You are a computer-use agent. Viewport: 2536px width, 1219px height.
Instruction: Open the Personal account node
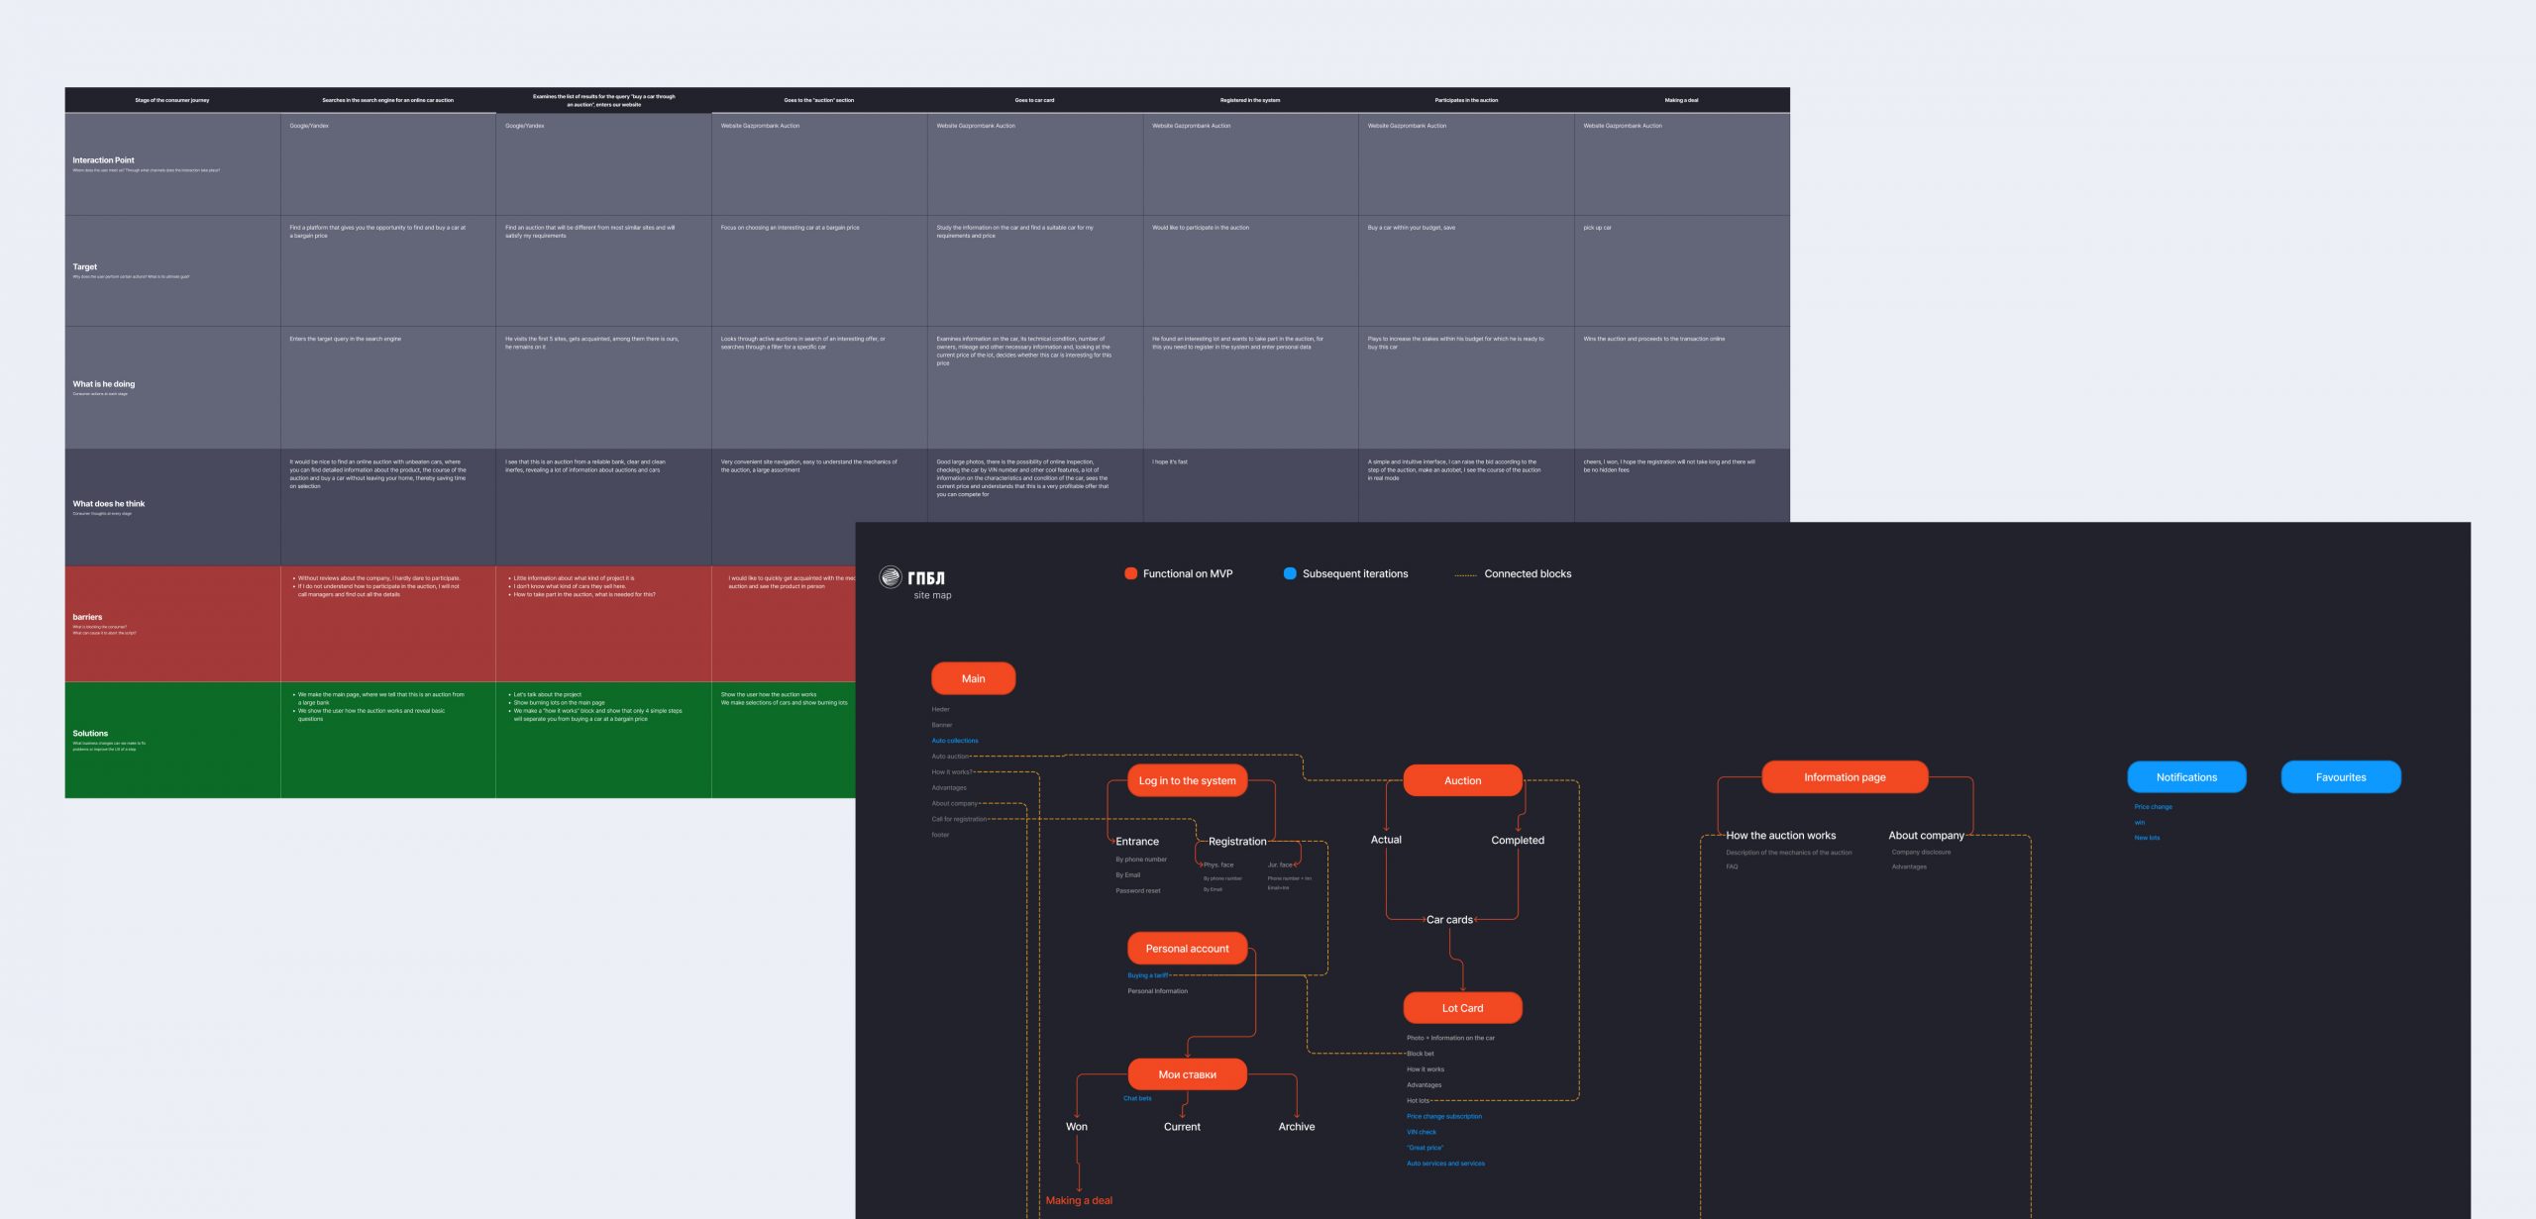[x=1187, y=949]
